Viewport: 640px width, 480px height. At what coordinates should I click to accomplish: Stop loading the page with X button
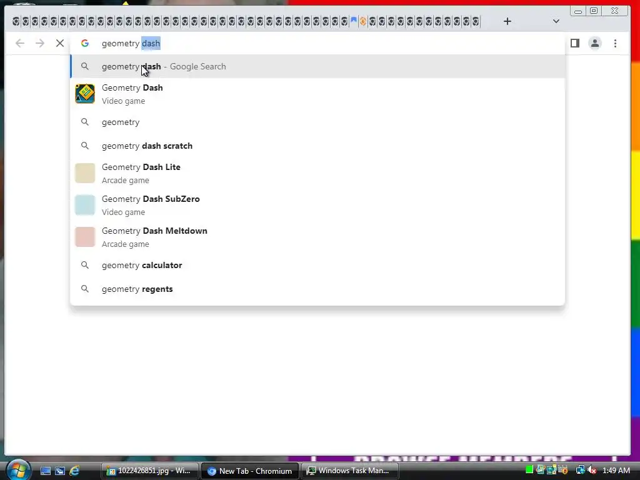tap(60, 43)
